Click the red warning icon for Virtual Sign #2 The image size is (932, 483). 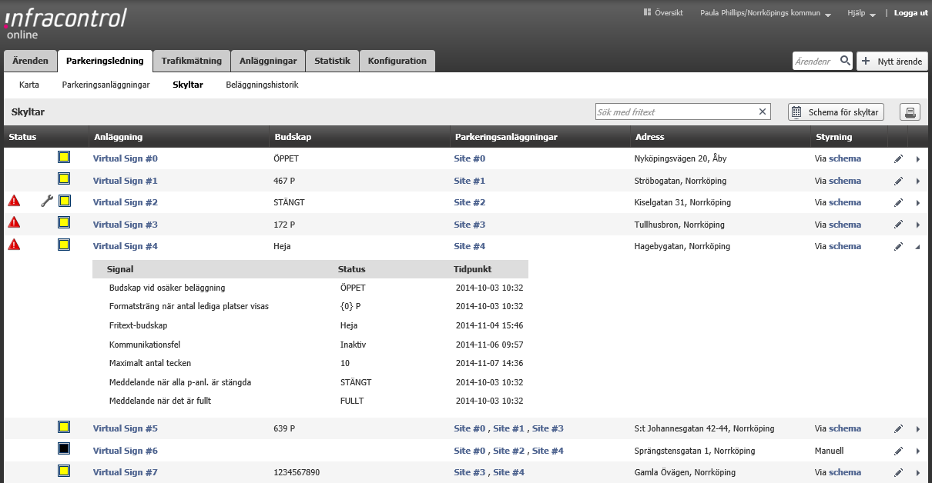tap(14, 201)
